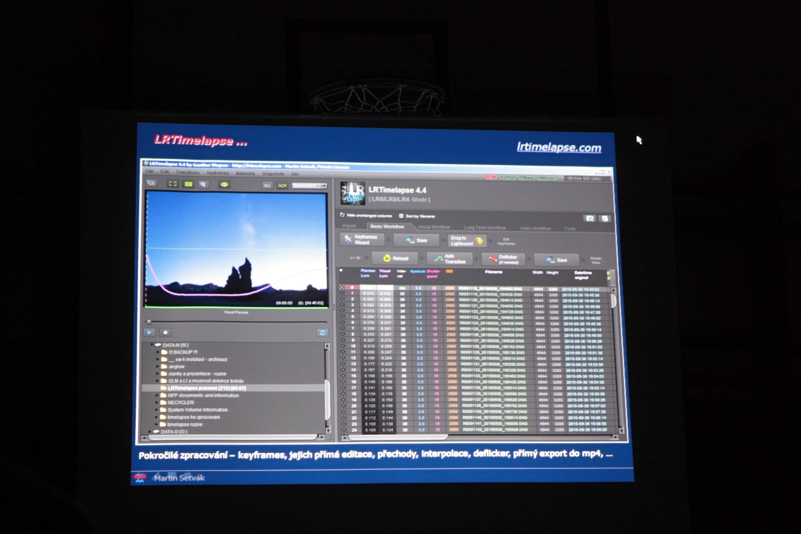Click the Deflicker (if needed) button
Screen dimensions: 801x534
pyautogui.click(x=503, y=260)
